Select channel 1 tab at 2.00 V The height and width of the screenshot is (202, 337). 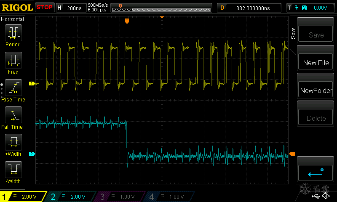point(23,197)
